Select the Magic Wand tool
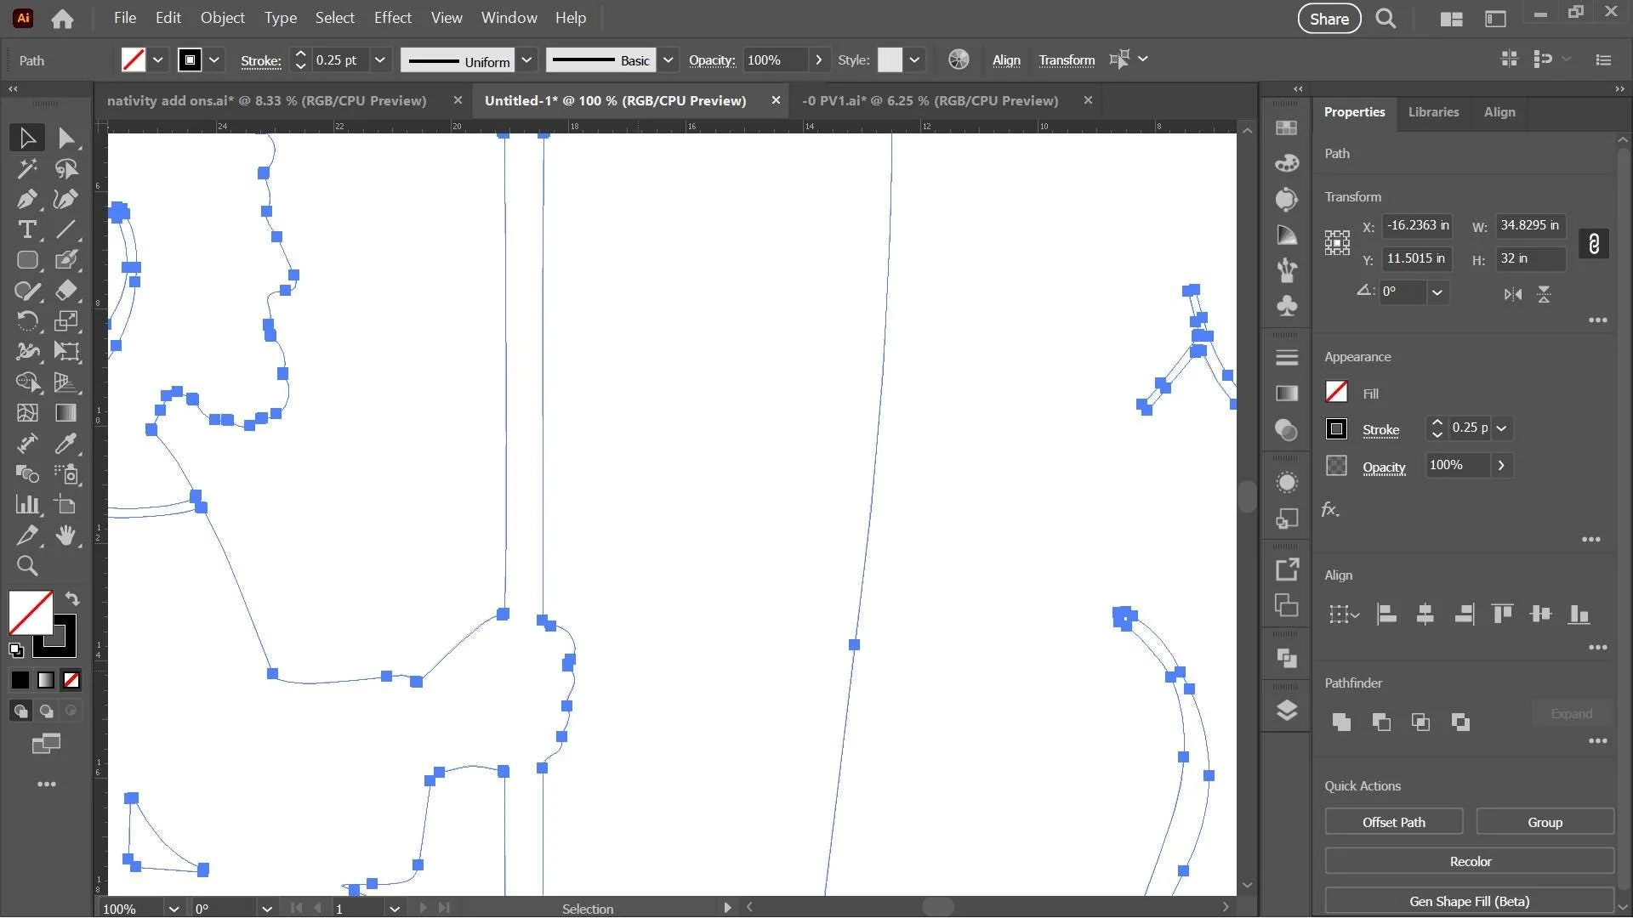Screen dimensions: 1633x918 26,168
